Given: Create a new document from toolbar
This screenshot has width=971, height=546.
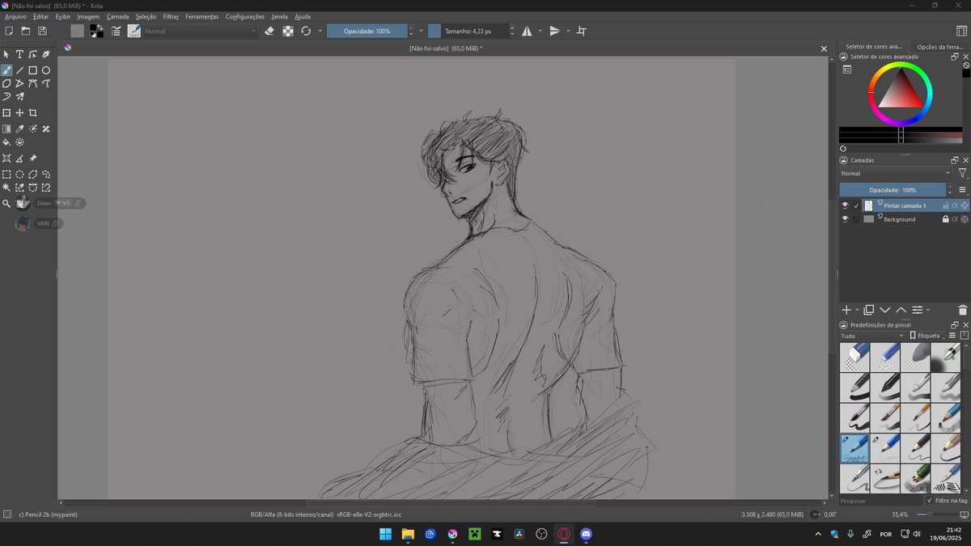Looking at the screenshot, I should (x=9, y=31).
